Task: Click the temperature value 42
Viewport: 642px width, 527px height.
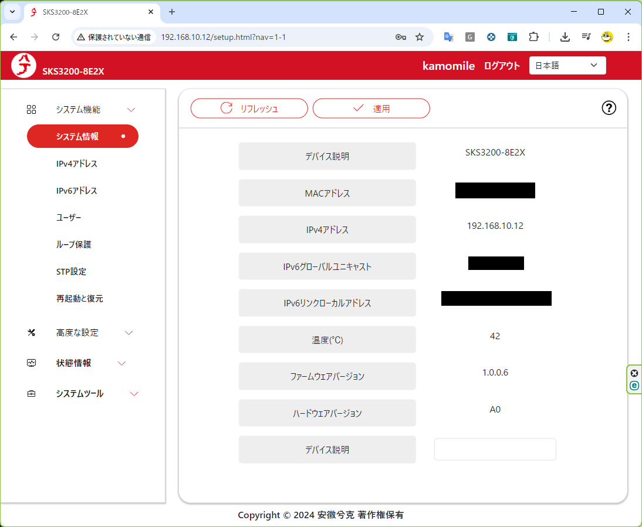Action: pos(495,336)
